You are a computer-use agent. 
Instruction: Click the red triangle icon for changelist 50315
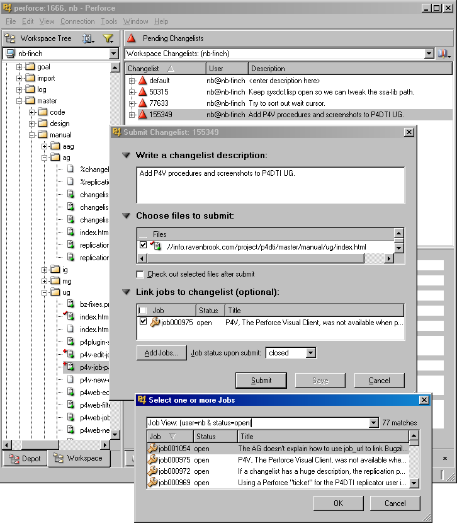pos(142,92)
